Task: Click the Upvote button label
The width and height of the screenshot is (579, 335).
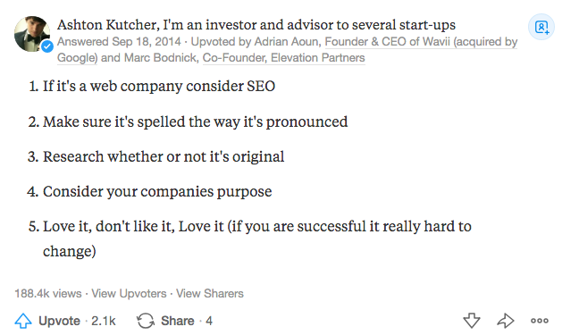Action: click(x=59, y=321)
